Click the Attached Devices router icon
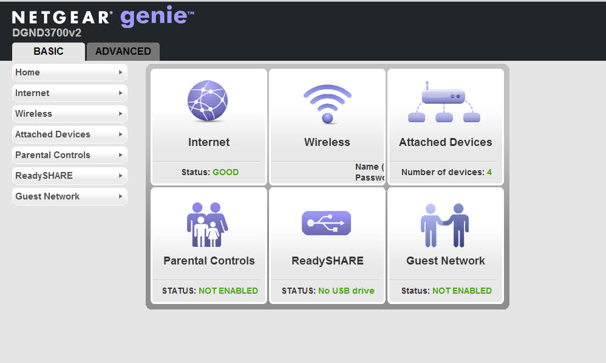Screen dimensions: 606x363 444,102
